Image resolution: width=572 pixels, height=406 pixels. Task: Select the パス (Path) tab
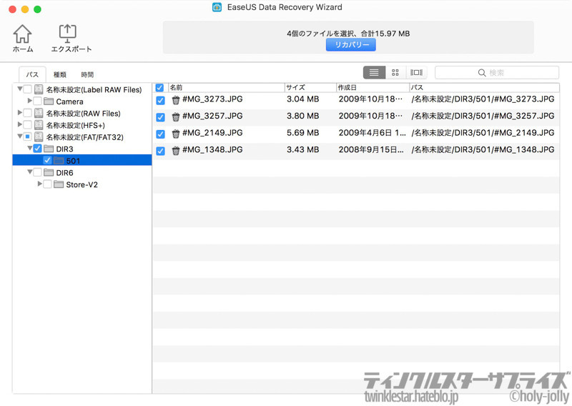coord(32,74)
